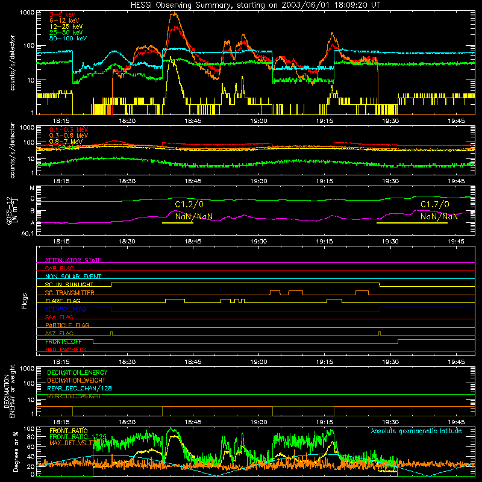Click the '100' label on the bottom panel axis
Viewport: 482px width, 482px height.
click(x=29, y=429)
